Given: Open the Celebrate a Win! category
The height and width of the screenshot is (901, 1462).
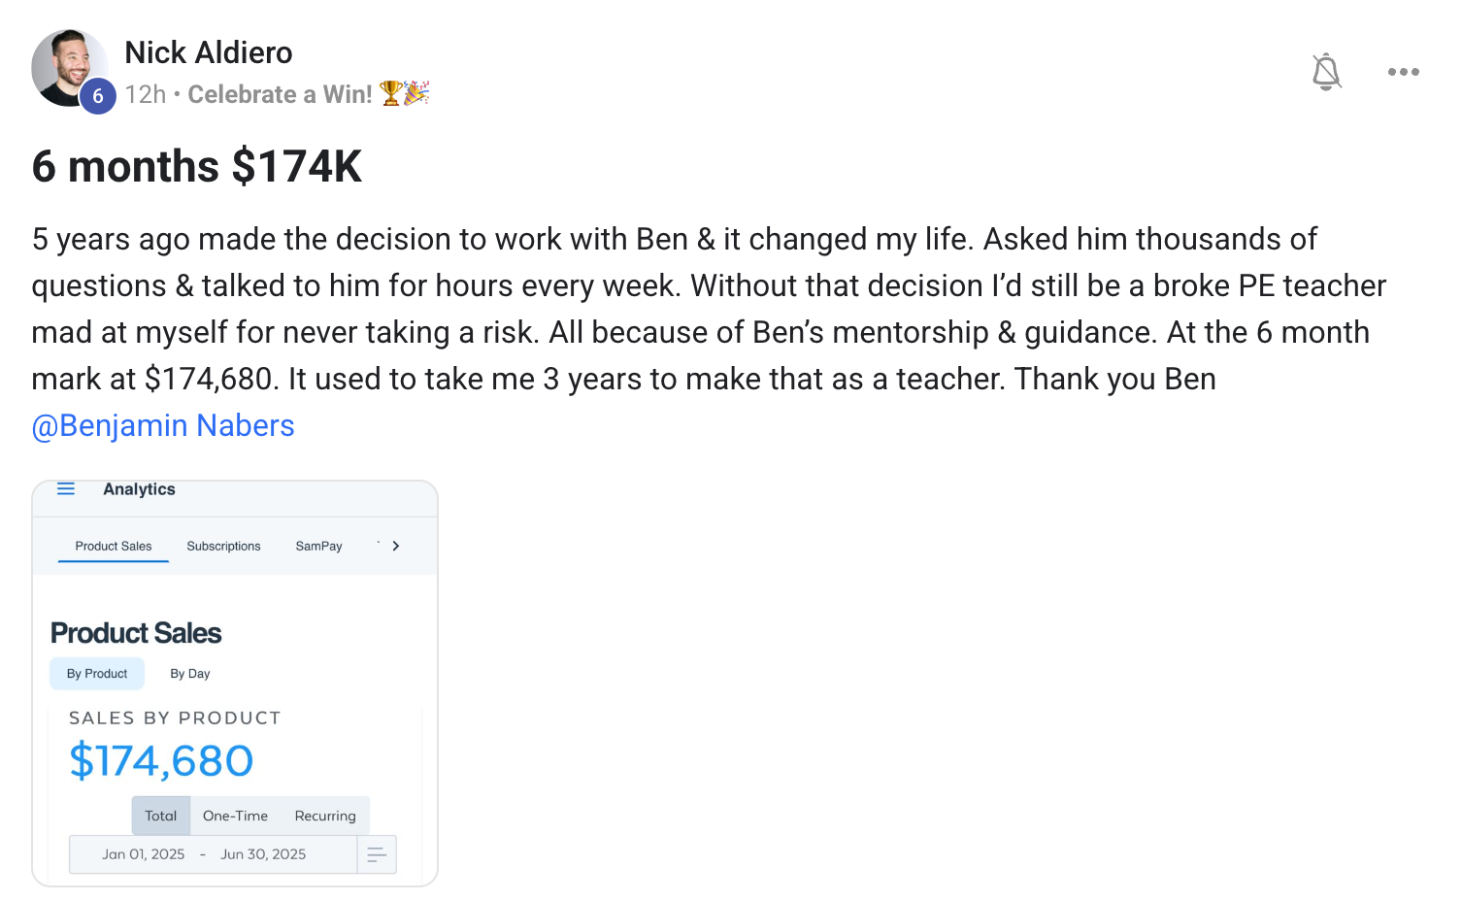Looking at the screenshot, I should click(280, 94).
